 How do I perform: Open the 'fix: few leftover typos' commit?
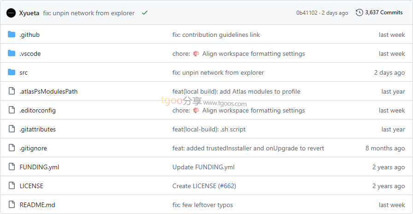tap(202, 205)
